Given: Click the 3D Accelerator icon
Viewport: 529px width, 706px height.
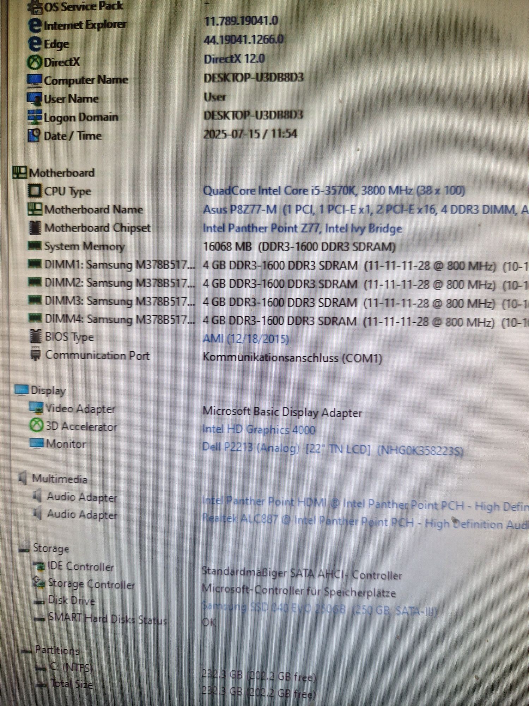Looking at the screenshot, I should click(x=36, y=425).
